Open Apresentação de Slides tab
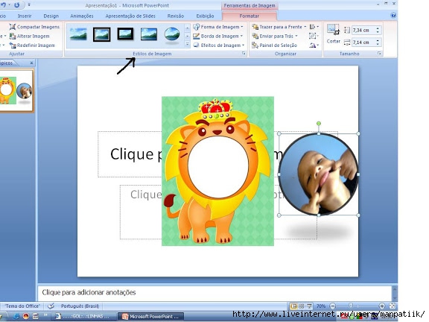The height and width of the screenshot is (322, 429). tap(130, 16)
